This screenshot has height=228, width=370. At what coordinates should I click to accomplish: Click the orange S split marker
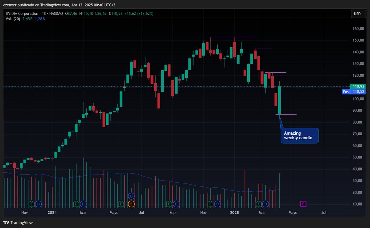(132, 204)
